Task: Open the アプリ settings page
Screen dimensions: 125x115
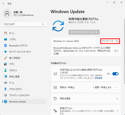Action: [x=24, y=64]
